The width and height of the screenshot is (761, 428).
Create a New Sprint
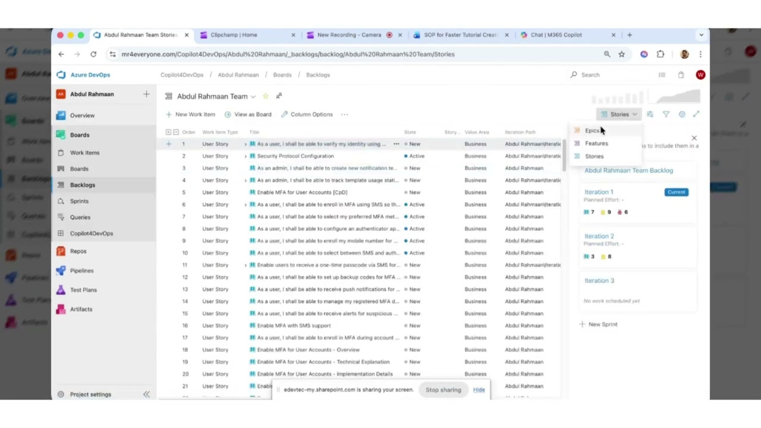[599, 325]
